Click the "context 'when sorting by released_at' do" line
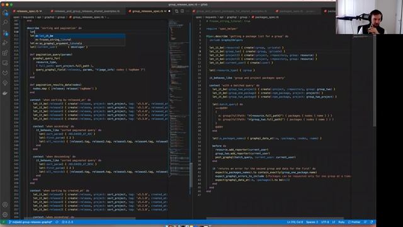This screenshot has height=227, width=403. [60, 100]
